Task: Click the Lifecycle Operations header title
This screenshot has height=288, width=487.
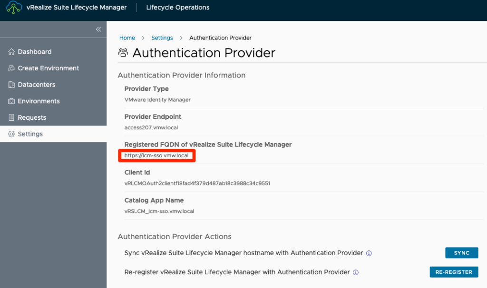Action: coord(178,8)
